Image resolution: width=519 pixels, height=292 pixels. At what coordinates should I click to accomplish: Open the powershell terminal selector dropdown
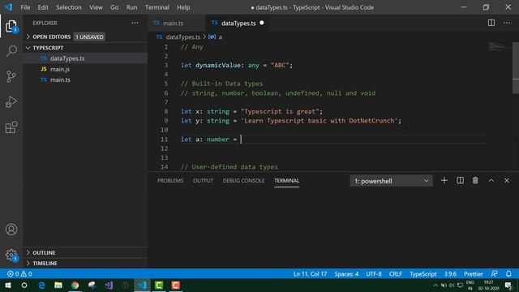click(x=391, y=181)
